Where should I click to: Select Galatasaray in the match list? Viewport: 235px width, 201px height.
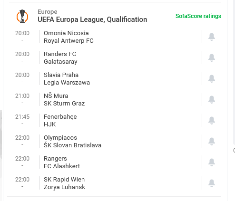[60, 62]
